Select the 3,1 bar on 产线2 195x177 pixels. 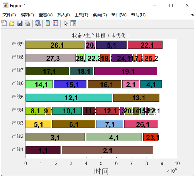(x=55, y=137)
